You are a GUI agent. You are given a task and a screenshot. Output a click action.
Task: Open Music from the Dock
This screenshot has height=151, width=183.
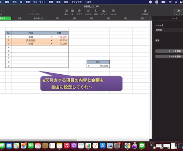(67, 146)
